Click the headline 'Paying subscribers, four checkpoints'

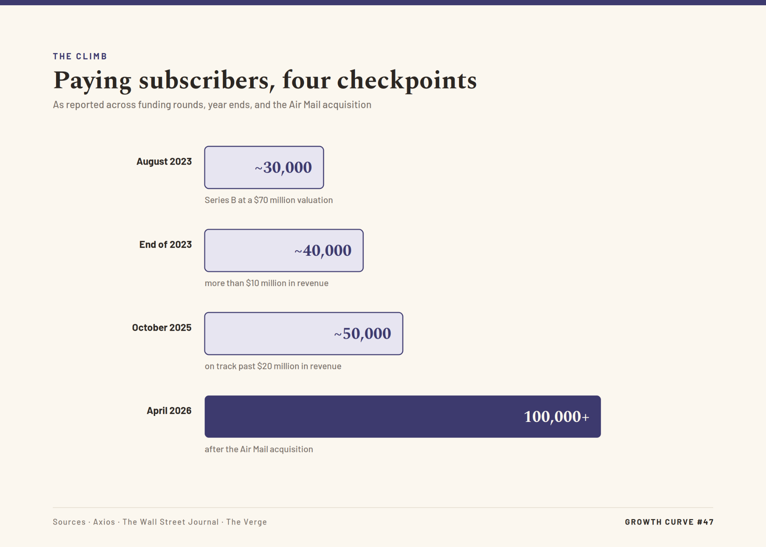(265, 80)
